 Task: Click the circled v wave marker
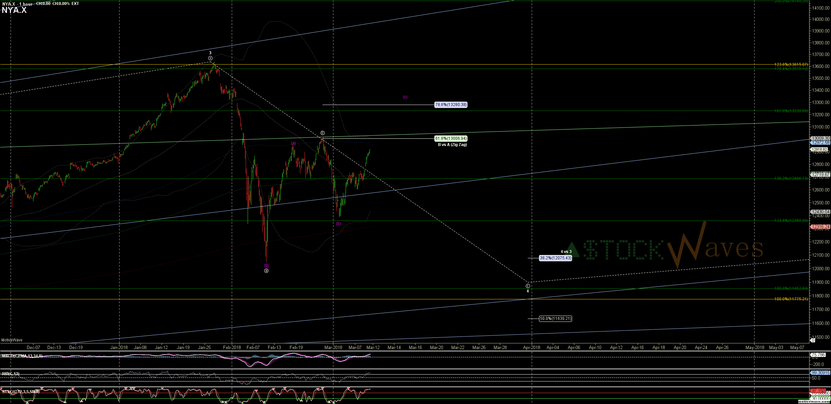[x=210, y=58]
